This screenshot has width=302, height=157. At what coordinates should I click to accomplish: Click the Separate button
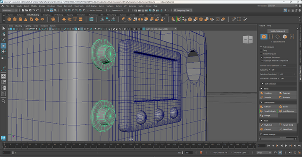287,93
